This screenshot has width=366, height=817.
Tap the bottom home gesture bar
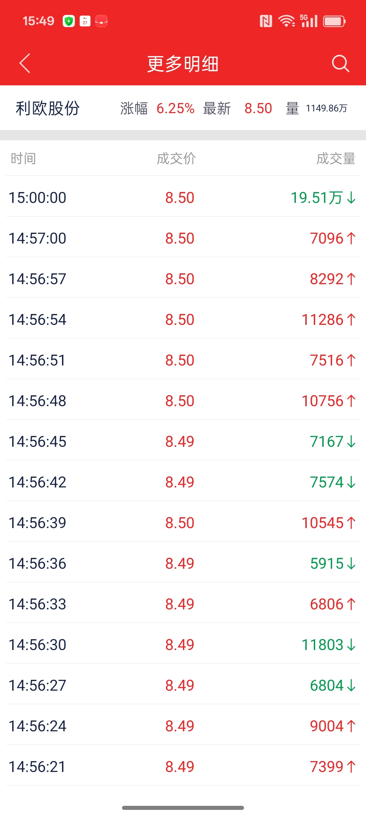click(183, 808)
